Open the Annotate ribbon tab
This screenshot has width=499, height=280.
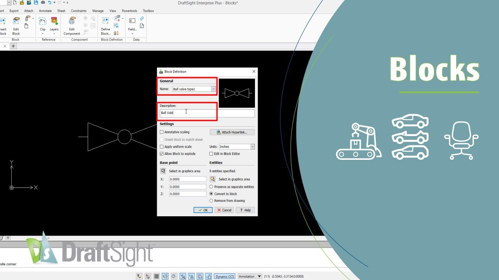[x=45, y=11]
